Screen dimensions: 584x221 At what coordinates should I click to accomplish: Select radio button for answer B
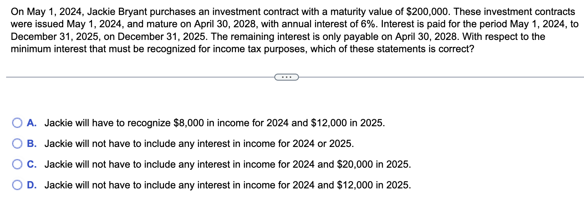click(17, 143)
